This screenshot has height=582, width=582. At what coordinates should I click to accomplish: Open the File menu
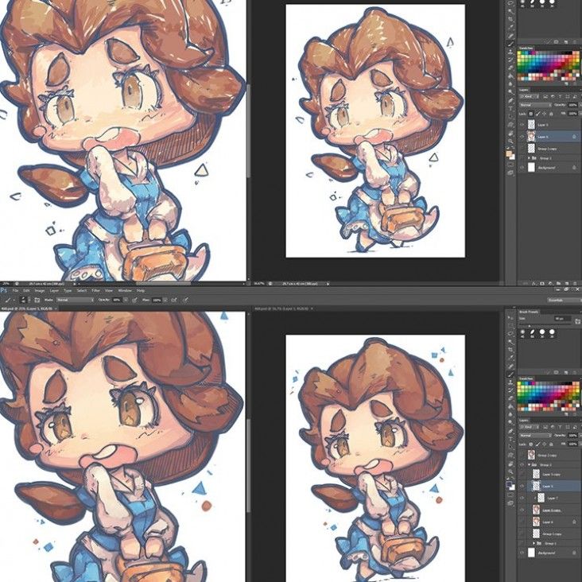point(15,291)
